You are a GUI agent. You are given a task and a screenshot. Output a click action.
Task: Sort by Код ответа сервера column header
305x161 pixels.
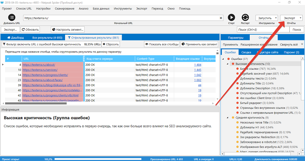110,59
